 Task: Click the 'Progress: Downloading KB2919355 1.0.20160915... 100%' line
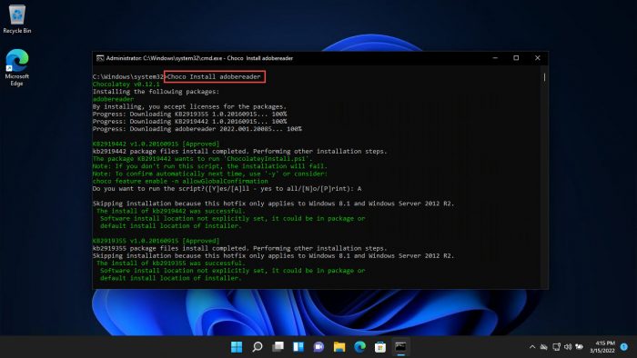(x=189, y=114)
